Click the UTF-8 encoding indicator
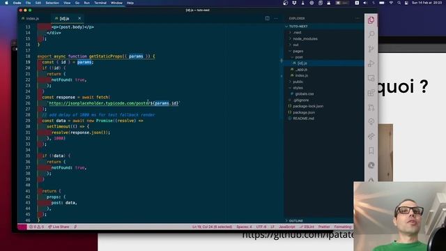Viewport: 446px width, 251px height. click(261, 227)
